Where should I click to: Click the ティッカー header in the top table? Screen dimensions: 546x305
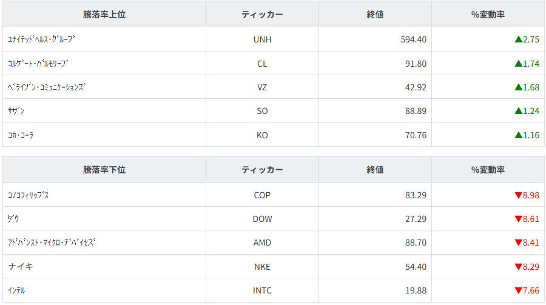[262, 15]
